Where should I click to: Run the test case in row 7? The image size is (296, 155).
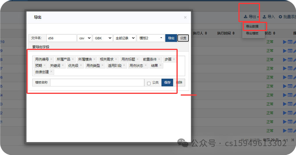click(x=285, y=69)
